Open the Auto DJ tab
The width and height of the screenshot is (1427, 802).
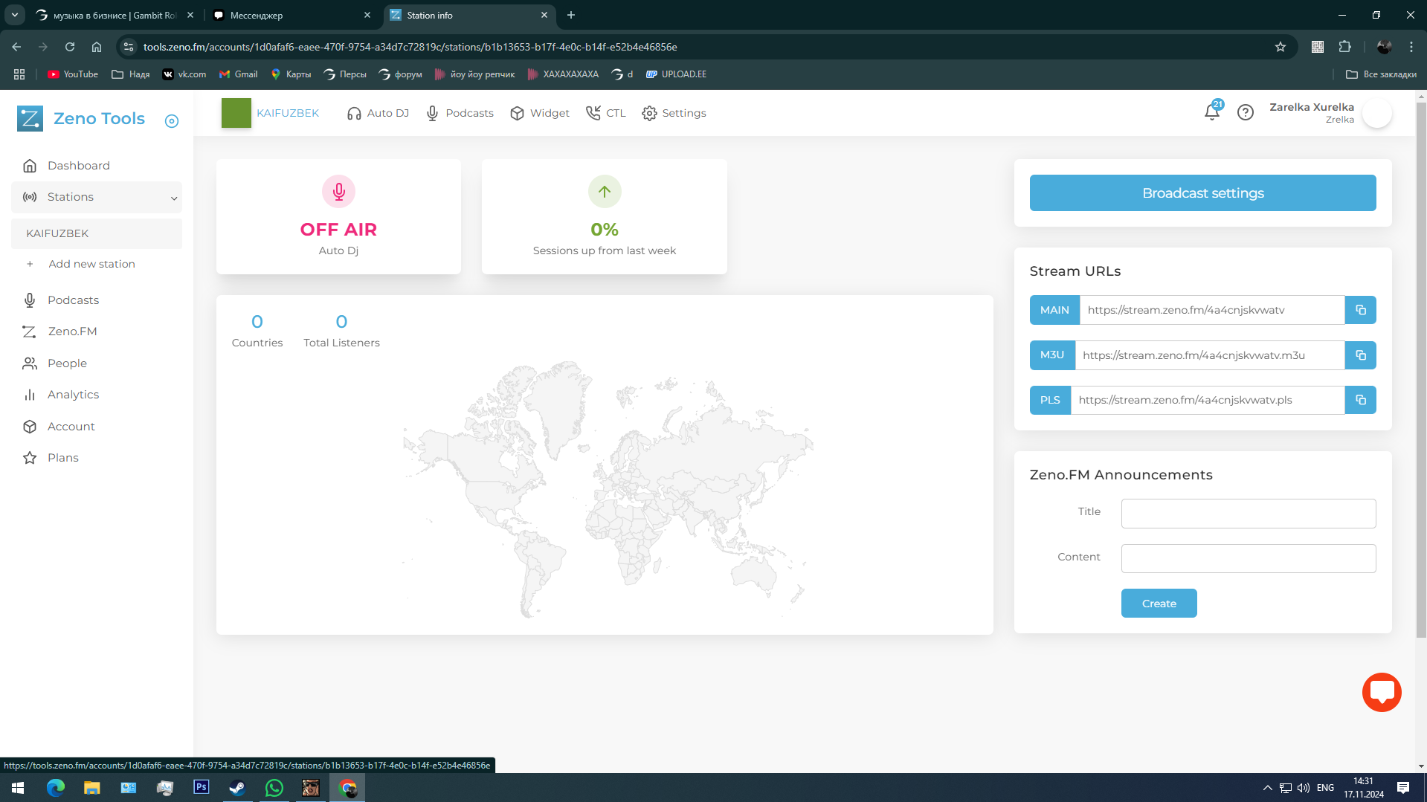coord(378,113)
